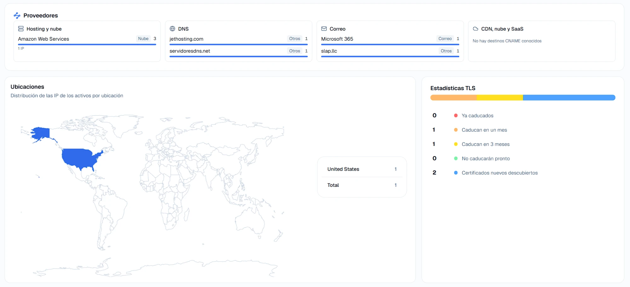Select Certificados nuevos descubiertos label
Viewport: 630px width, 287px height.
[500, 173]
